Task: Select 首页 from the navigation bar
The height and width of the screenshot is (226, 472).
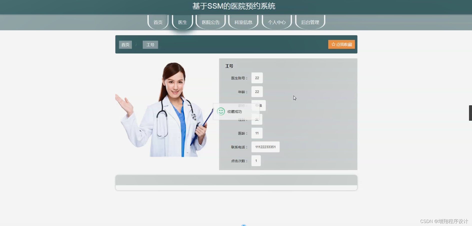Action: click(x=158, y=22)
